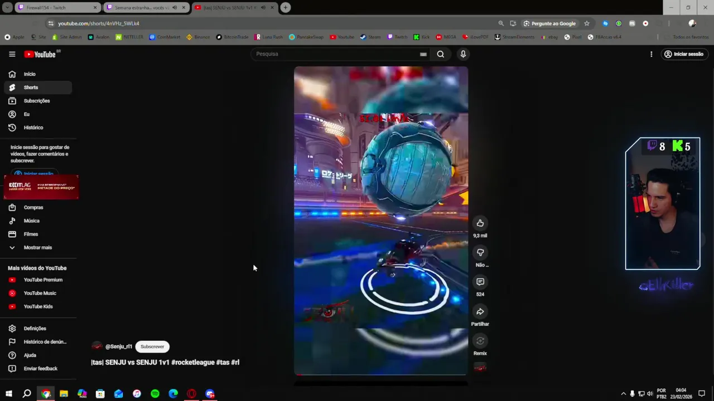
Task: Open YouTube Premium link
Action: tap(38, 280)
